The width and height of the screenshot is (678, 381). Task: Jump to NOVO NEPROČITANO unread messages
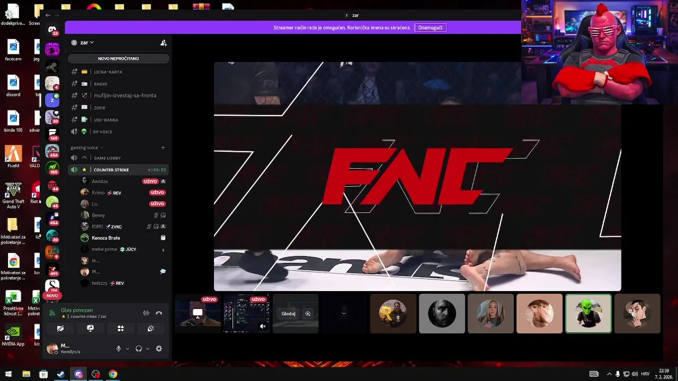point(119,59)
